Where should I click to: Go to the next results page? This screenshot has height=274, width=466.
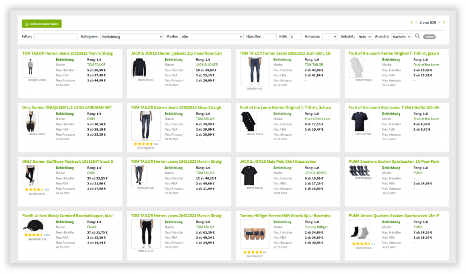click(x=440, y=23)
